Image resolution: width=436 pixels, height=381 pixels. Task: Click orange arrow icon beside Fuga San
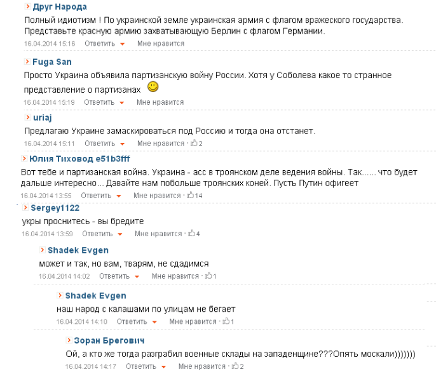pos(27,62)
